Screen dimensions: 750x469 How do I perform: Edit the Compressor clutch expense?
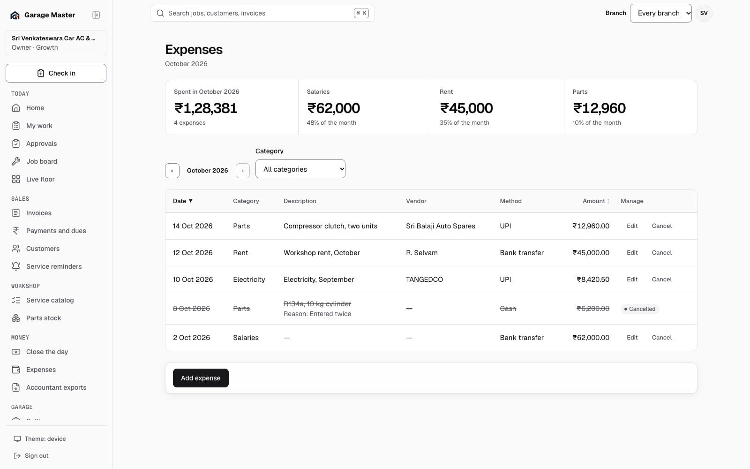[x=632, y=226]
